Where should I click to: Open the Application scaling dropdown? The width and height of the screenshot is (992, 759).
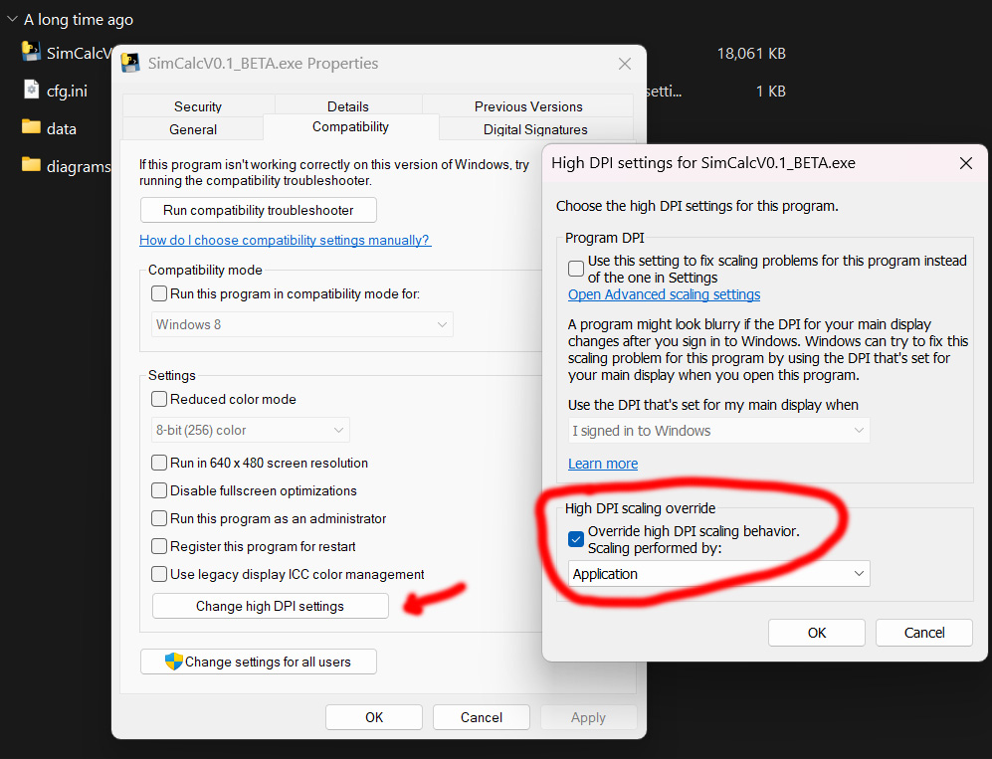718,574
